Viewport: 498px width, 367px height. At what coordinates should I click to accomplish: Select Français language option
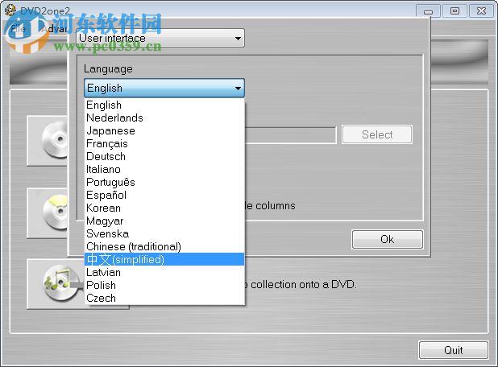click(x=164, y=144)
